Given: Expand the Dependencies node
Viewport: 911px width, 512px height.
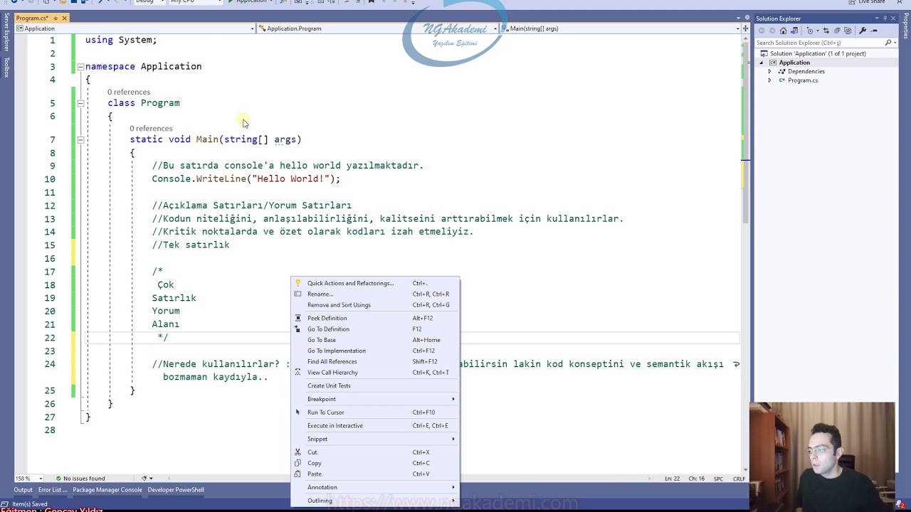Looking at the screenshot, I should tap(769, 71).
